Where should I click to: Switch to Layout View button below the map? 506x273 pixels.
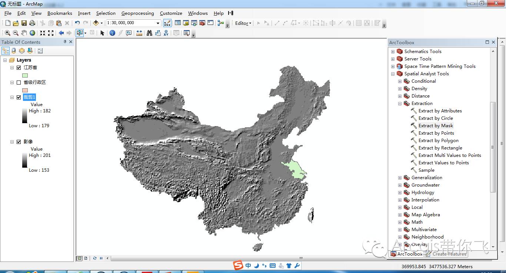(x=86, y=258)
